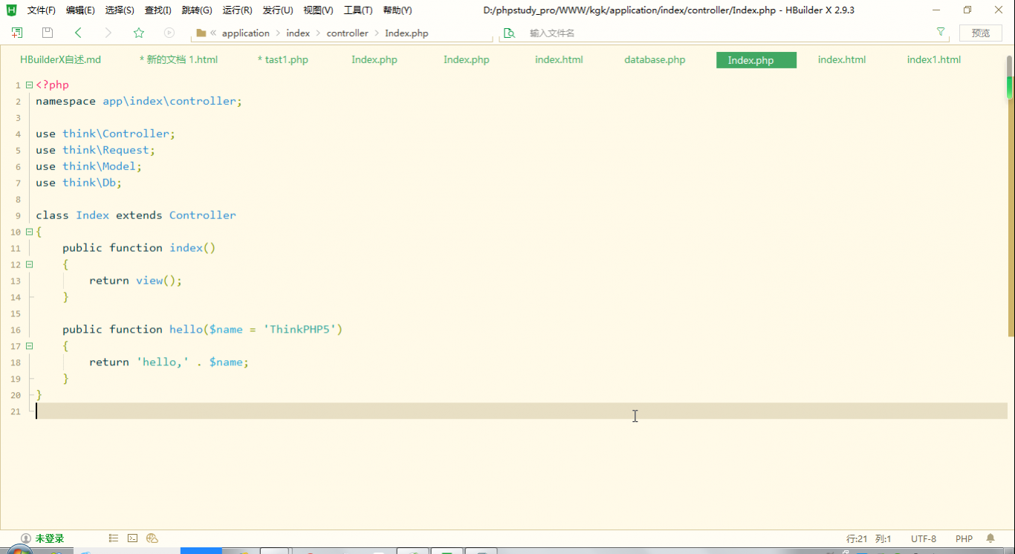
Task: Switch to the tast1.php tab
Action: pyautogui.click(x=282, y=60)
